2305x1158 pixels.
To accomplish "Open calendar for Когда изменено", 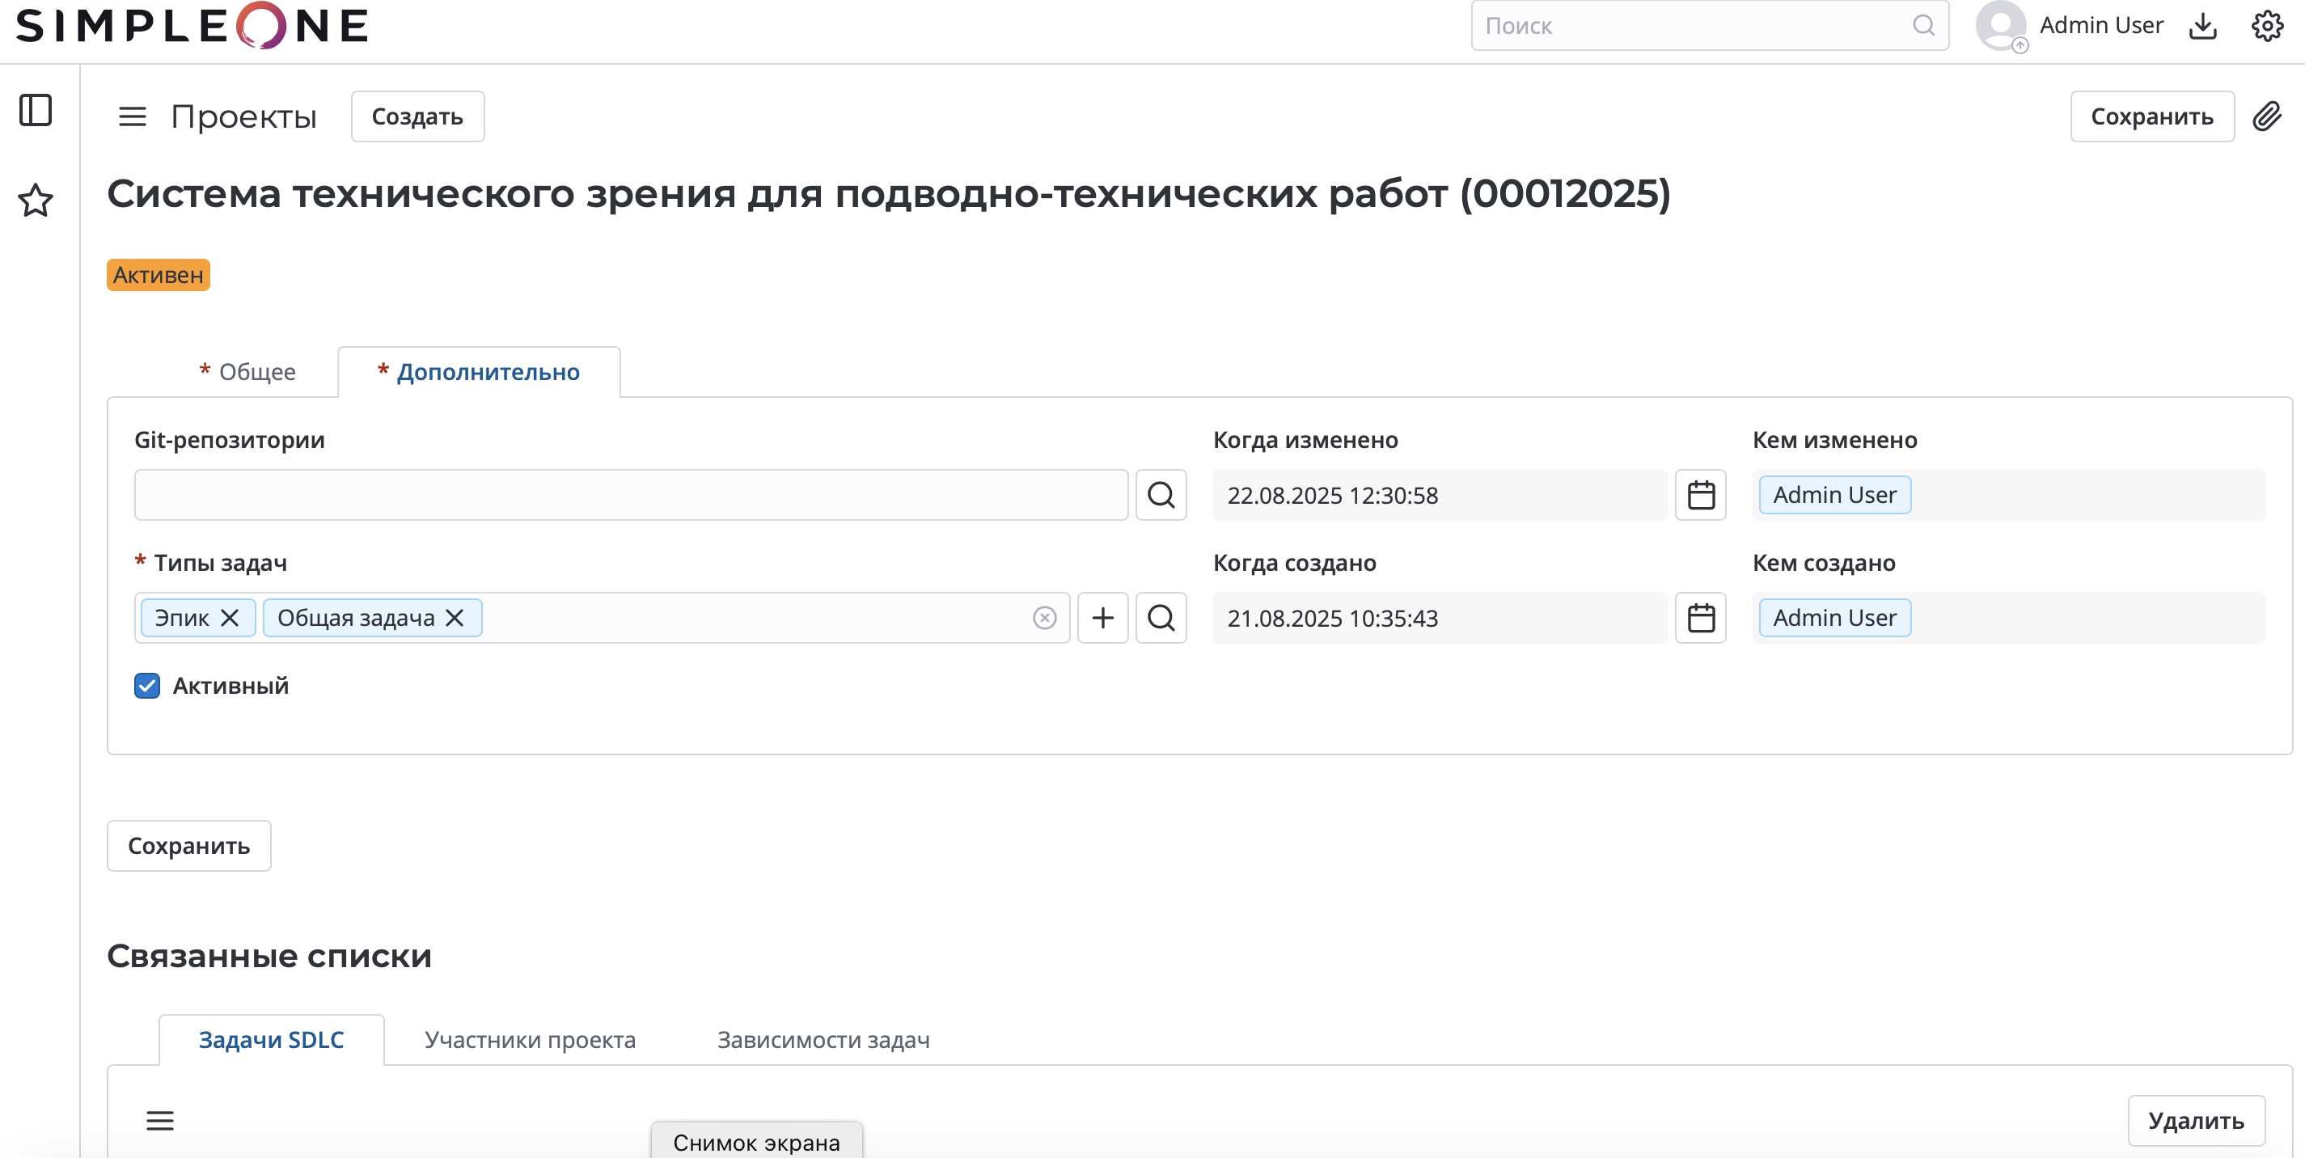I will [x=1700, y=495].
